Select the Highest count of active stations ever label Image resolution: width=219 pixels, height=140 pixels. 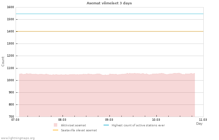138,125
